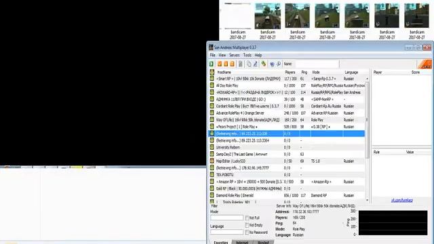Click padlock icon of Map Editor row
This screenshot has width=434, height=244.
pos(212,161)
